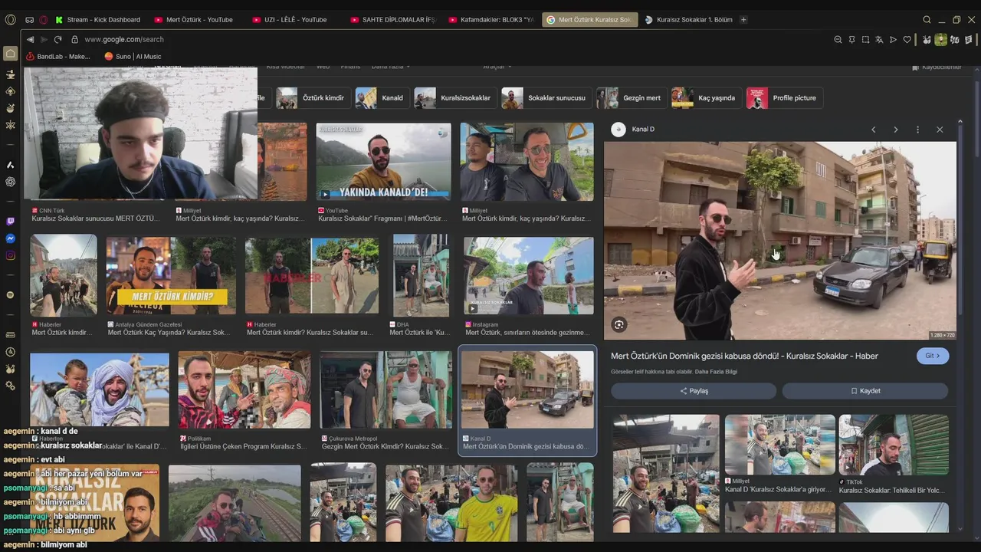Viewport: 981px width, 552px height.
Task: Open the Çukurova Metropol result thumbnail
Action: (x=386, y=390)
